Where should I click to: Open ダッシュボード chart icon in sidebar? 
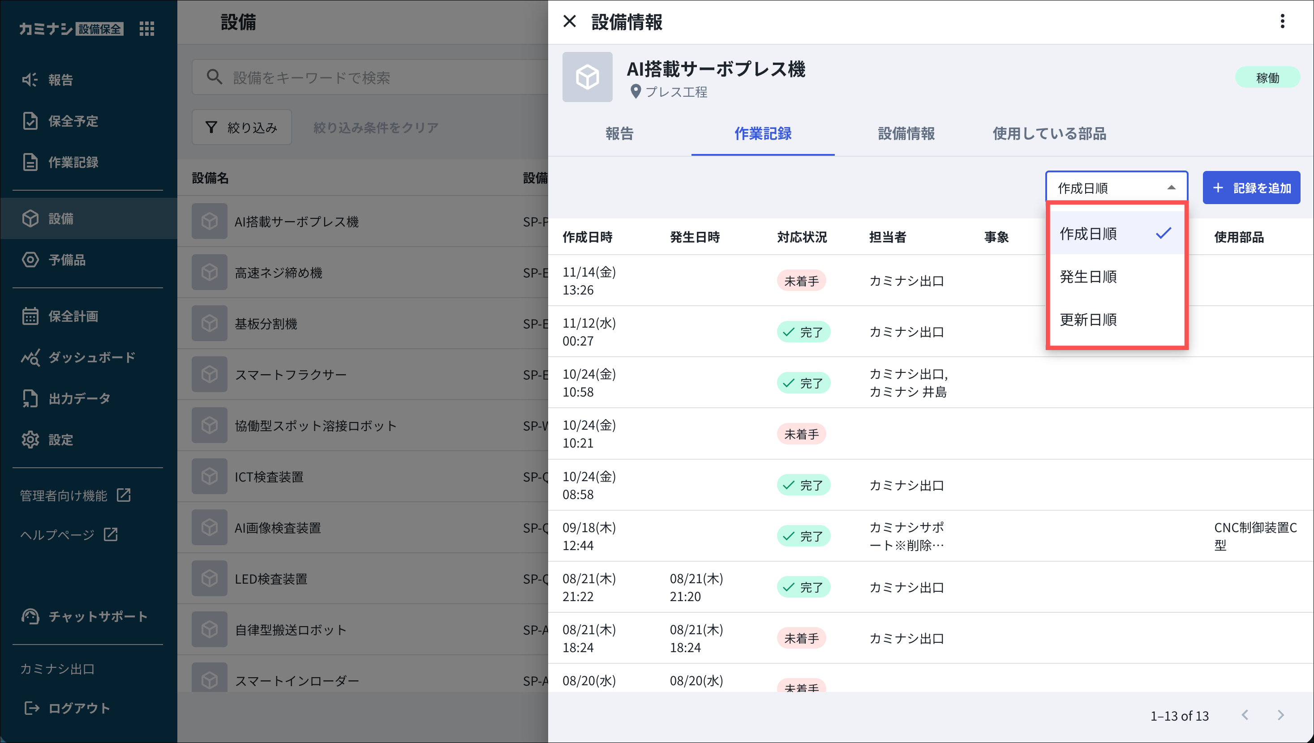[x=30, y=357]
